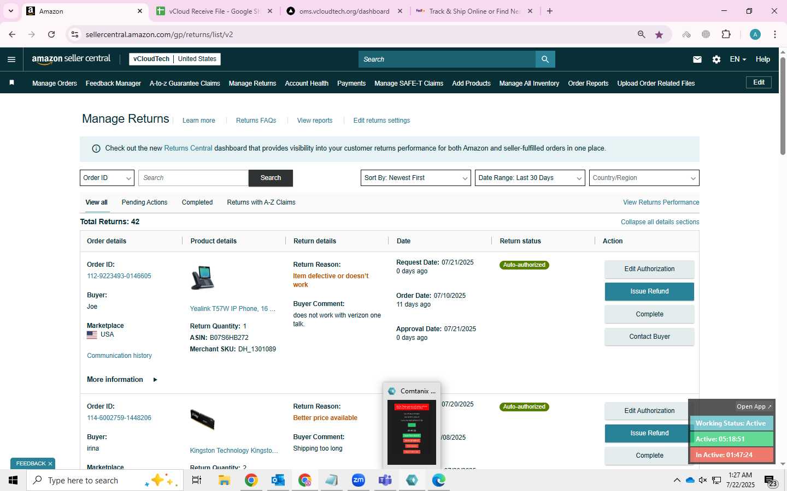Click the Seller Central header search box
This screenshot has width=787, height=491.
(x=447, y=59)
